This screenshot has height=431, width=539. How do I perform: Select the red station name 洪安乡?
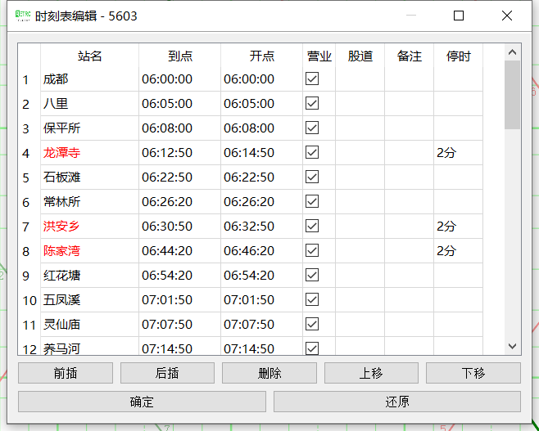(x=62, y=227)
